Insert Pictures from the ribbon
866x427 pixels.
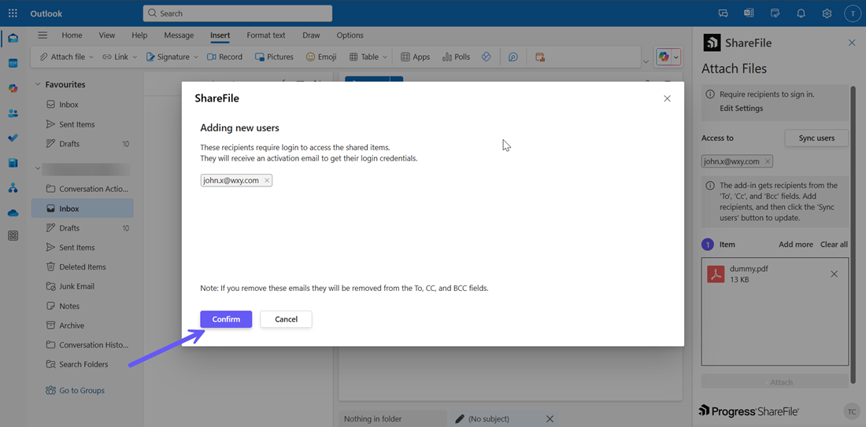(274, 57)
